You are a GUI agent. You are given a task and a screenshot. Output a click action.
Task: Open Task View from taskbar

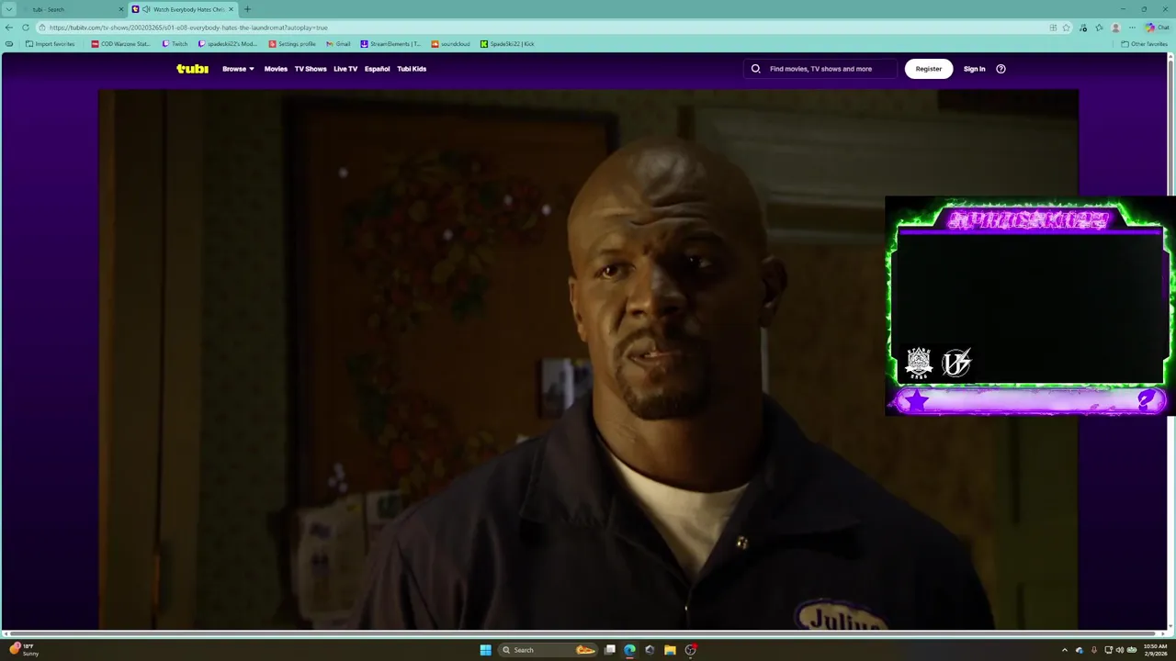(609, 650)
